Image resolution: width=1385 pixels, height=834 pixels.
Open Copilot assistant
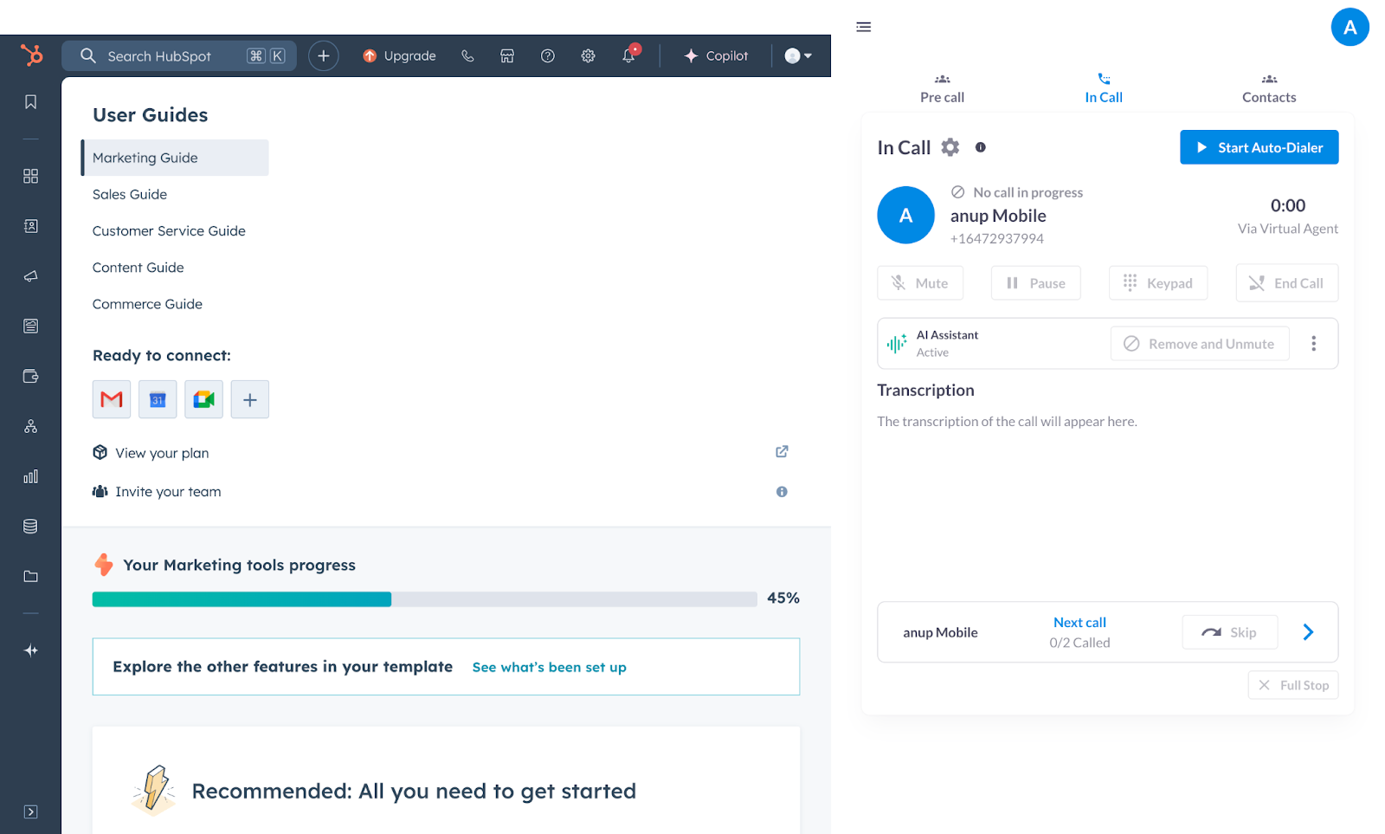click(x=716, y=55)
